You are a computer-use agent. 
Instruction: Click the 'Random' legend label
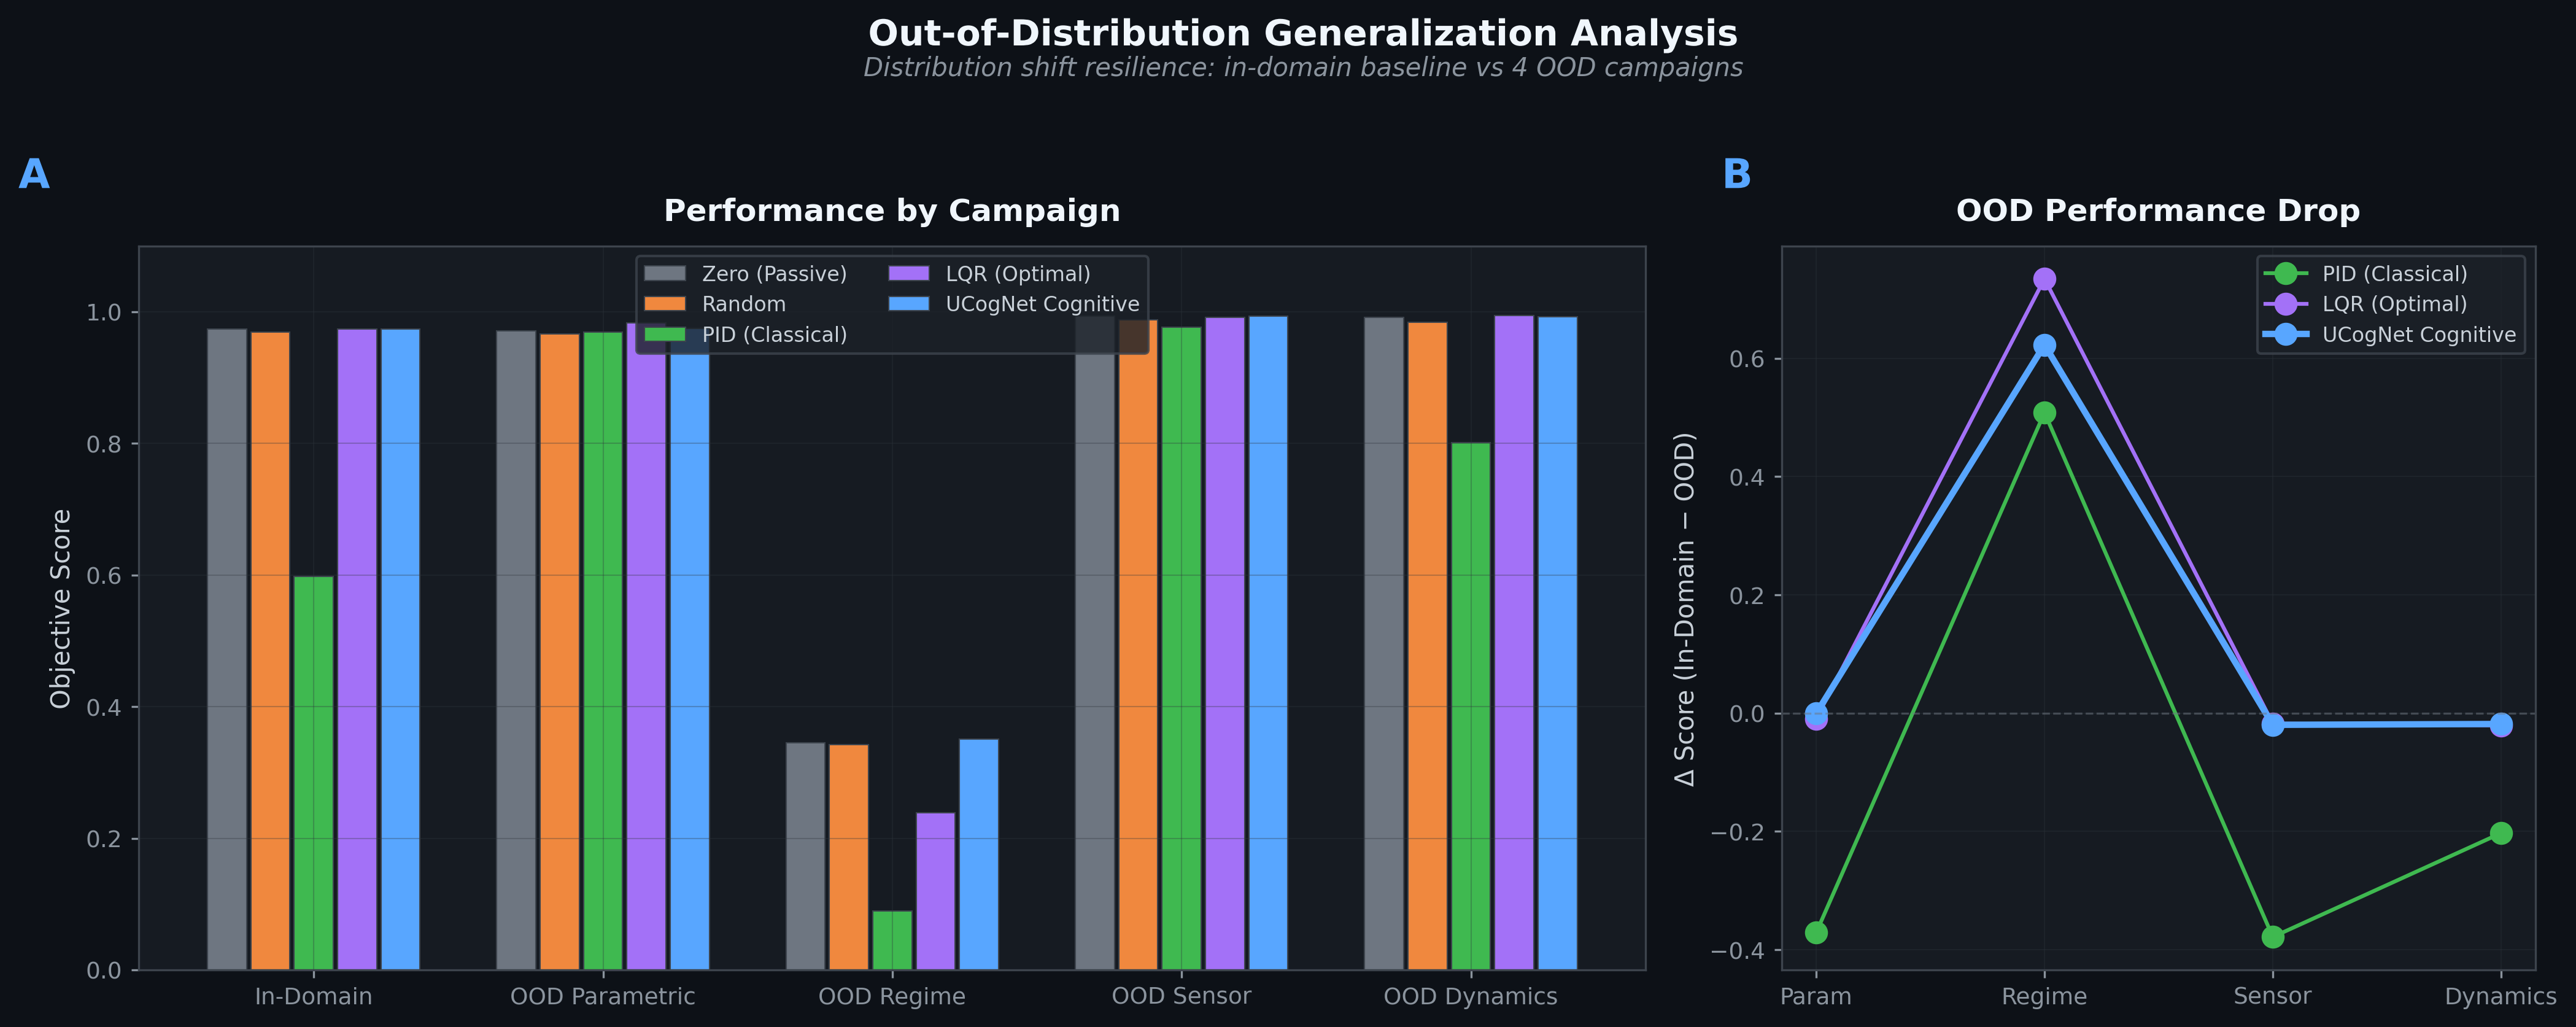tap(744, 304)
